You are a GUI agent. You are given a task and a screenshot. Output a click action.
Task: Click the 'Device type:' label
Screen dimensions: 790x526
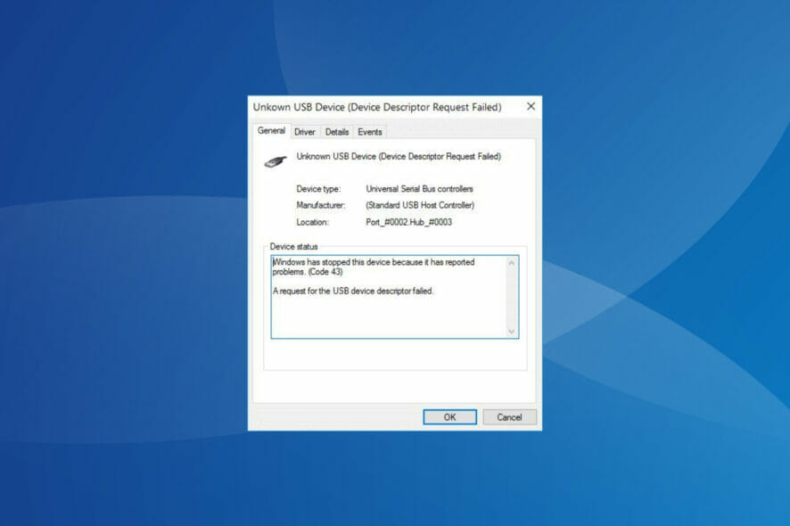(x=318, y=189)
